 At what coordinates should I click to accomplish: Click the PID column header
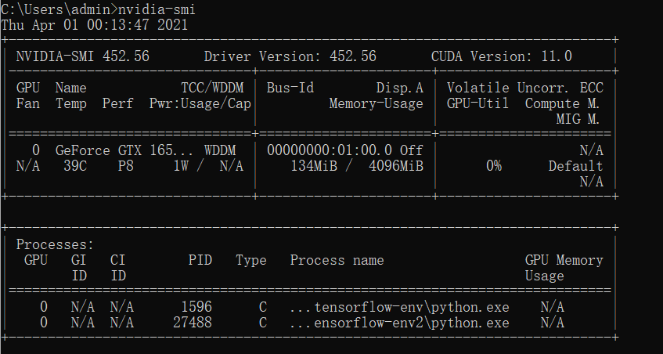tap(200, 260)
